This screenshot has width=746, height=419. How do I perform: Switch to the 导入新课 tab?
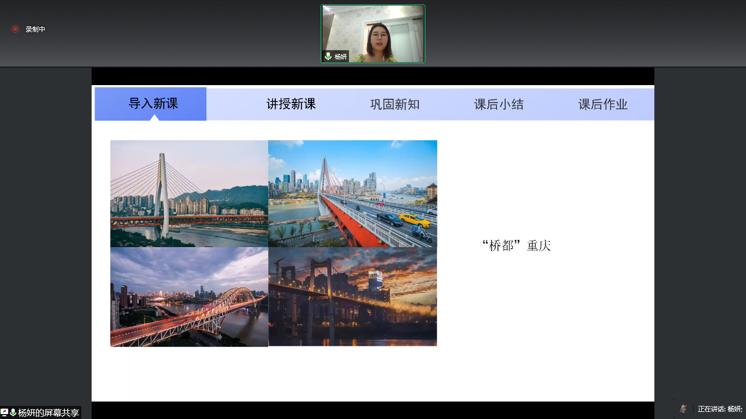[x=153, y=104]
